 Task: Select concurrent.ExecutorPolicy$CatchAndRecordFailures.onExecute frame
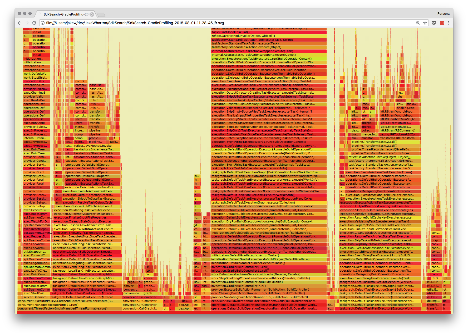click(70, 301)
